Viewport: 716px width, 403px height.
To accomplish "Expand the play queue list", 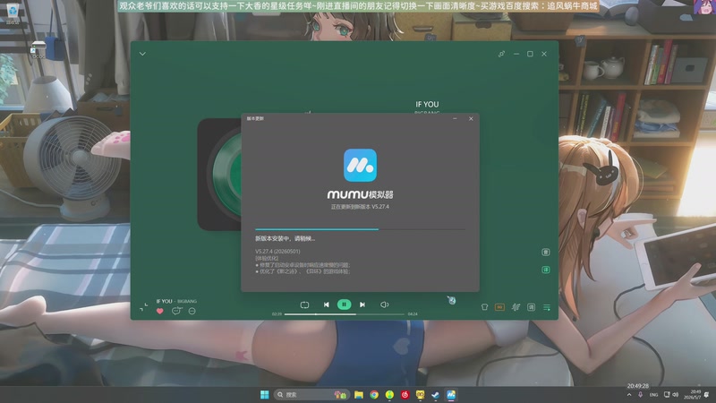I will pos(547,307).
